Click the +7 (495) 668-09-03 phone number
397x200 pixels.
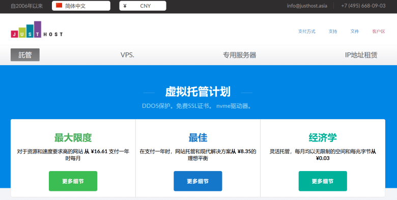pyautogui.click(x=363, y=6)
